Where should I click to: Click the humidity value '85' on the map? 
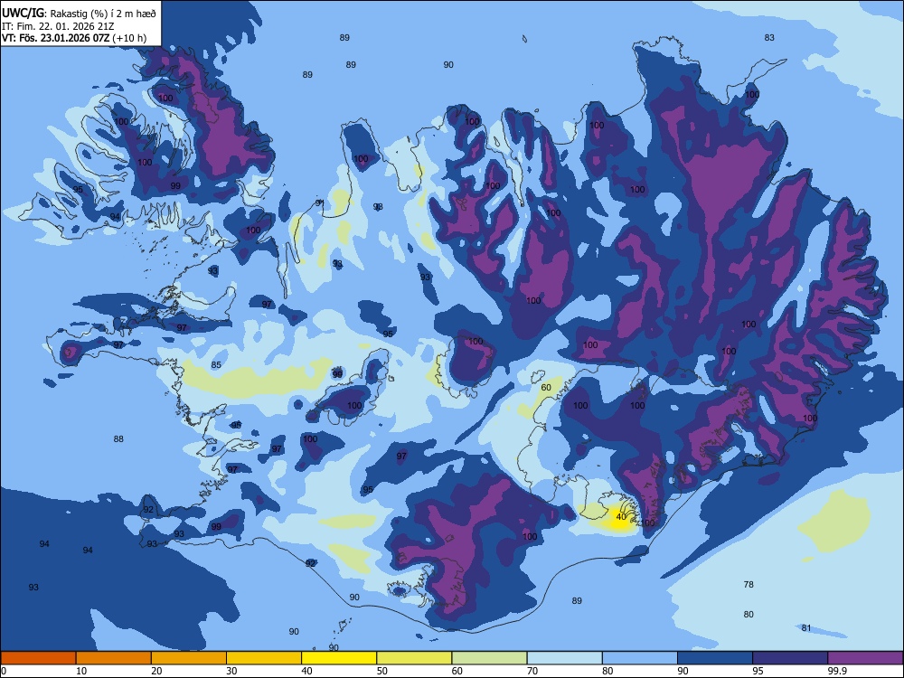pos(216,365)
